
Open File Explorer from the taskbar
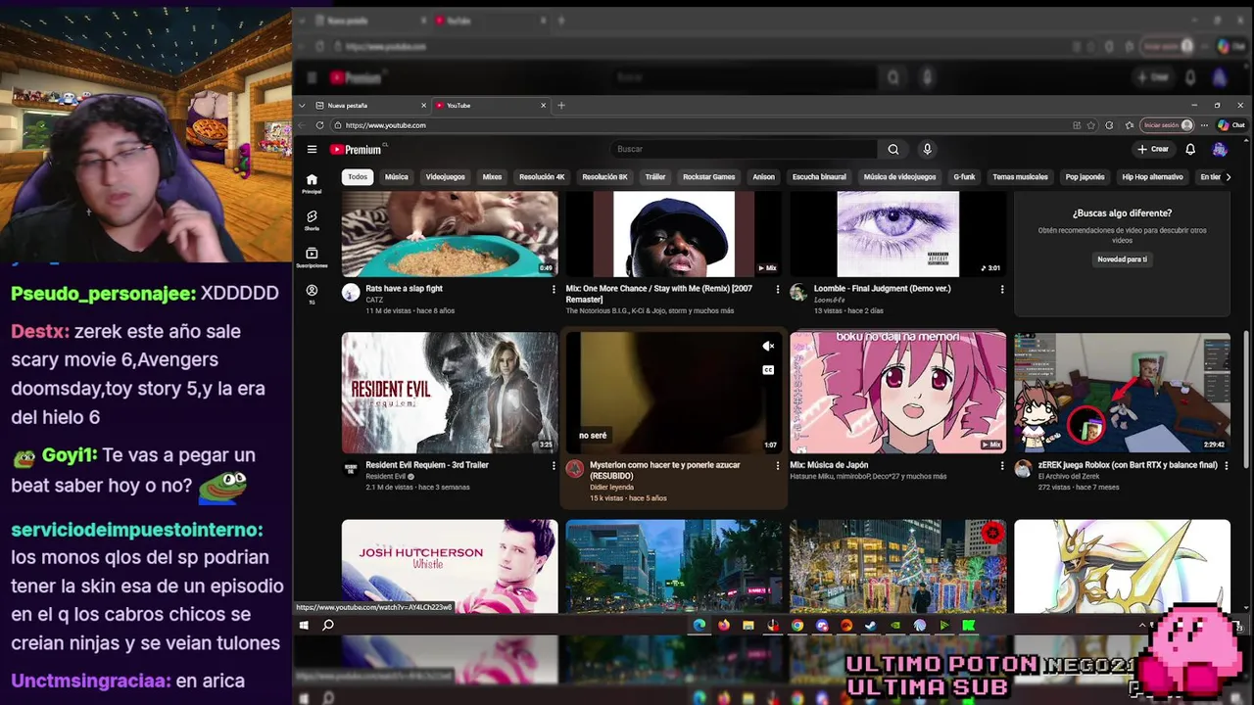[748, 625]
